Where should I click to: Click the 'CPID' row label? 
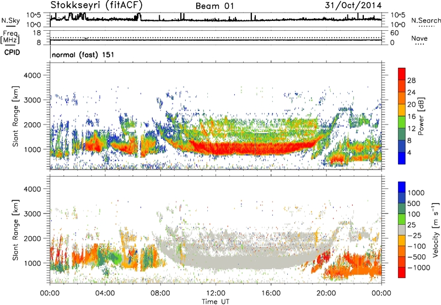coord(12,52)
